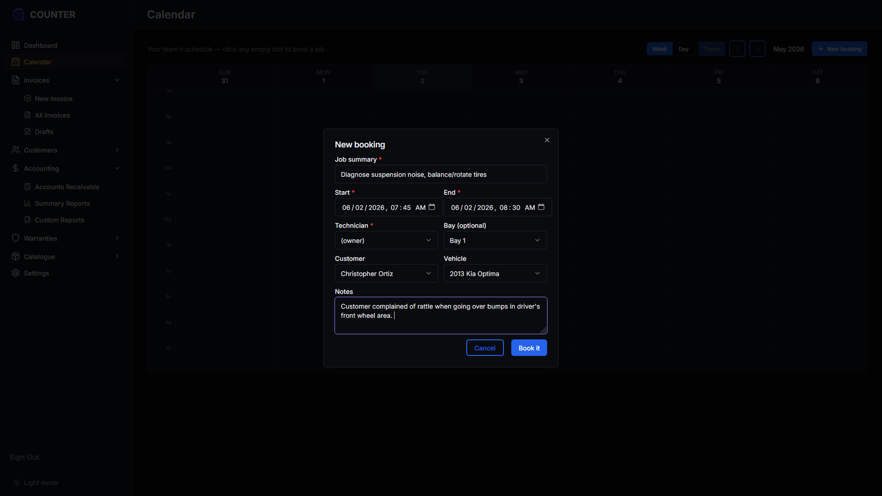Click the Customers people icon

[x=16, y=150]
